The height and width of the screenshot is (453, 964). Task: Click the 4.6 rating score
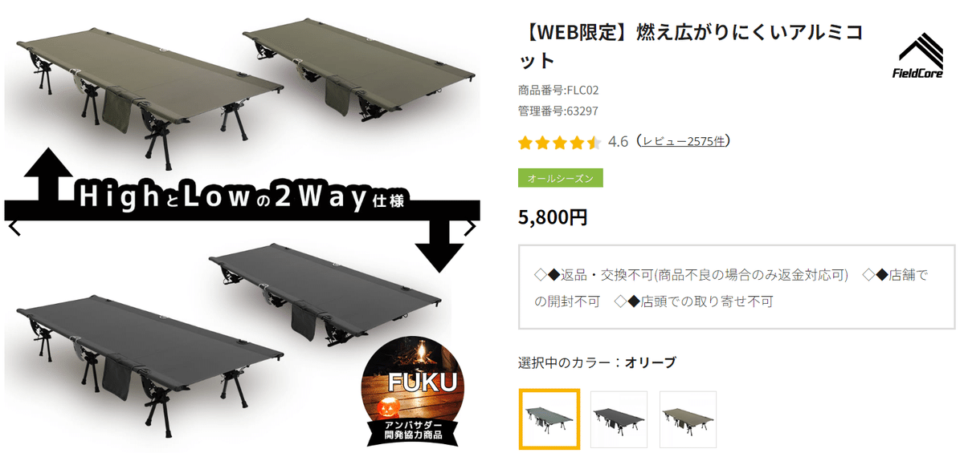point(618,142)
